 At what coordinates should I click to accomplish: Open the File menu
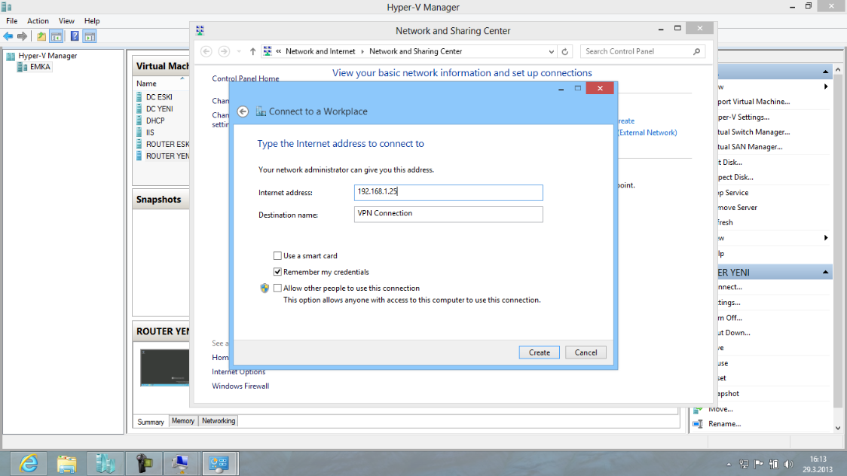click(12, 21)
